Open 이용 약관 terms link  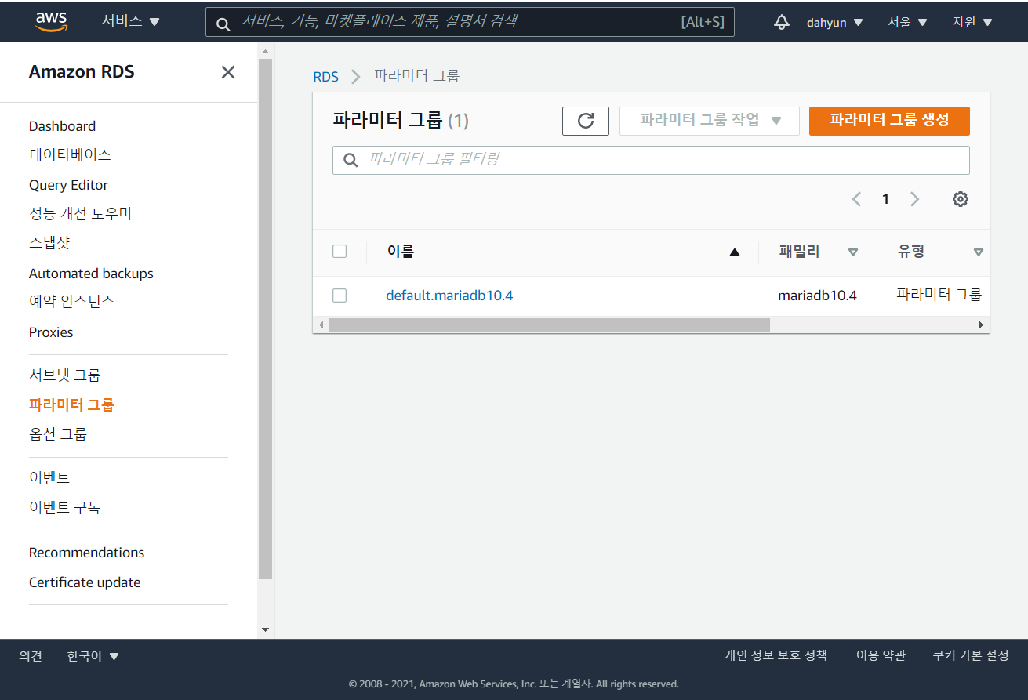pyautogui.click(x=881, y=655)
